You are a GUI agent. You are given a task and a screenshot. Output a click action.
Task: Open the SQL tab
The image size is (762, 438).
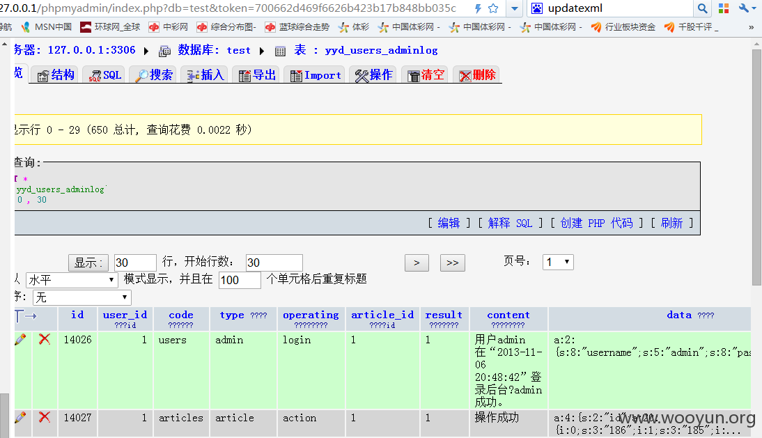tap(104, 75)
